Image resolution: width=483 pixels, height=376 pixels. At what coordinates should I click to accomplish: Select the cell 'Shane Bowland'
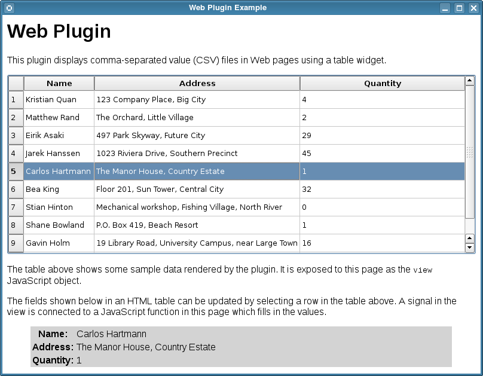tap(59, 225)
